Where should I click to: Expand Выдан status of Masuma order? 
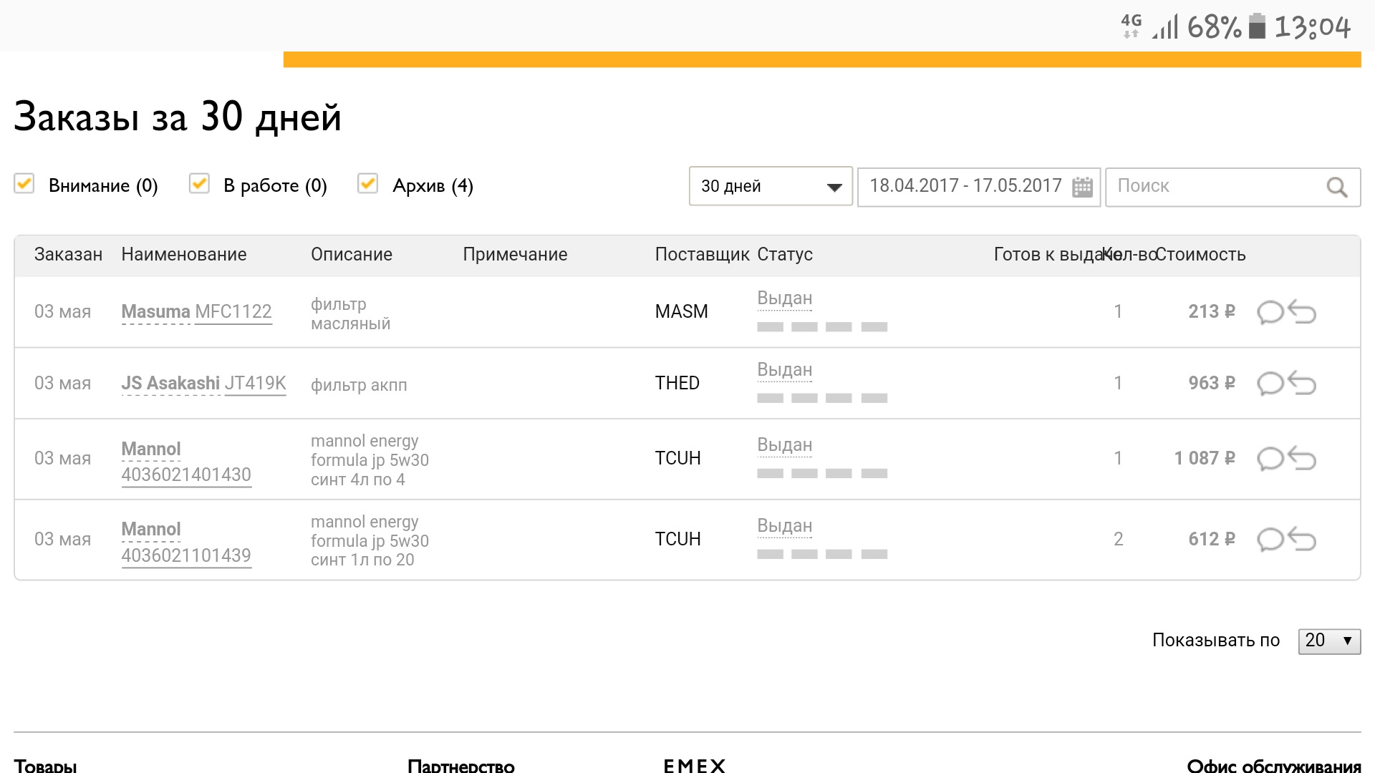(x=784, y=298)
